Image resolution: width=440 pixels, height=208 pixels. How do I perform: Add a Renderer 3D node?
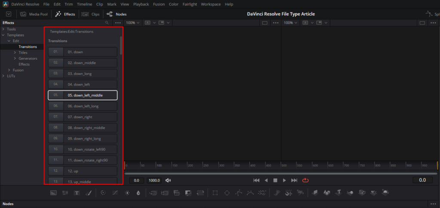click(x=385, y=192)
